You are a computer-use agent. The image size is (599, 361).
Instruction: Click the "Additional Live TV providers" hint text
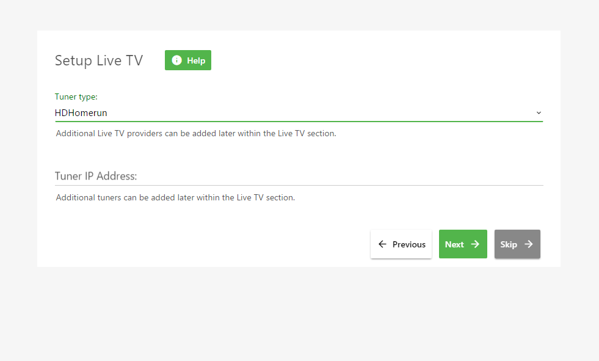tap(196, 133)
